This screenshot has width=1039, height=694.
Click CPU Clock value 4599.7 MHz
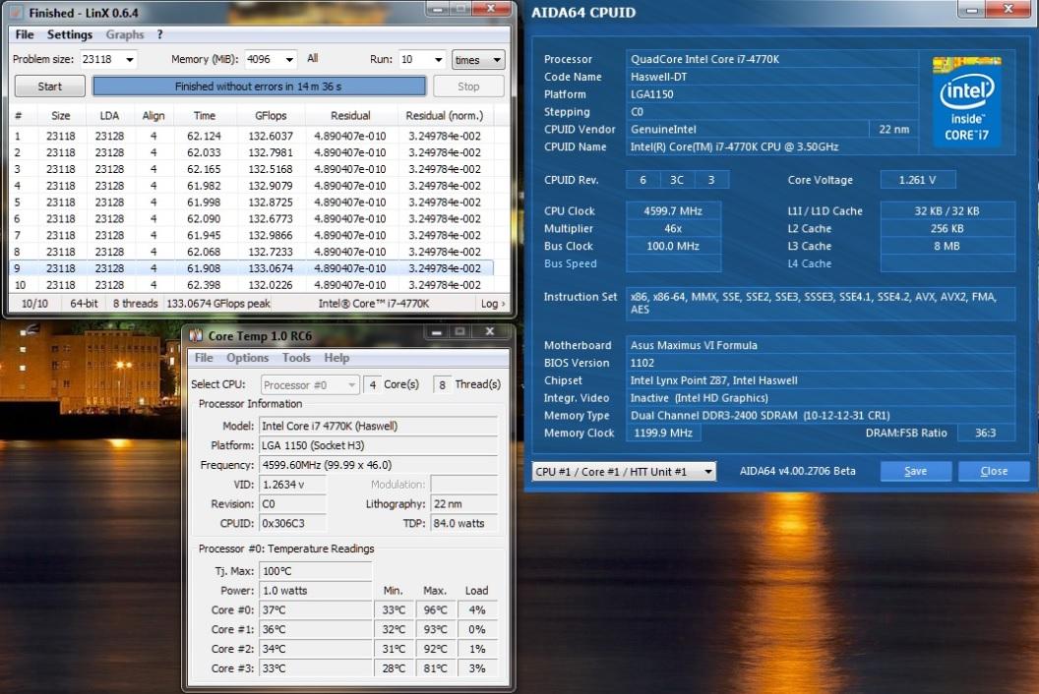[x=673, y=211]
